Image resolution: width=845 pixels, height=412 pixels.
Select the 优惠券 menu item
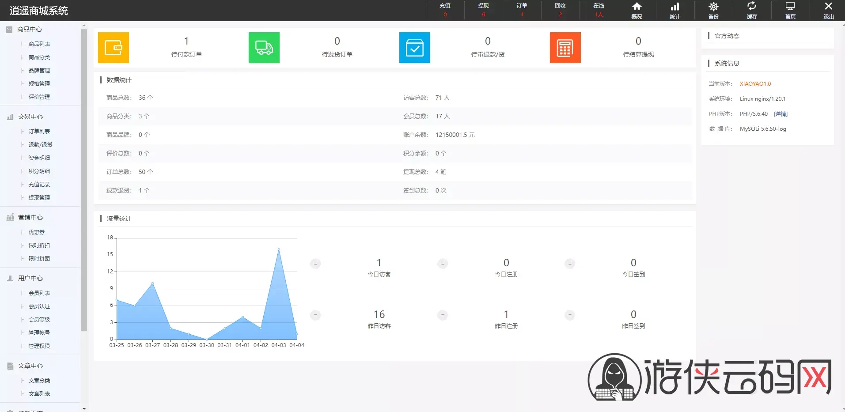click(37, 232)
